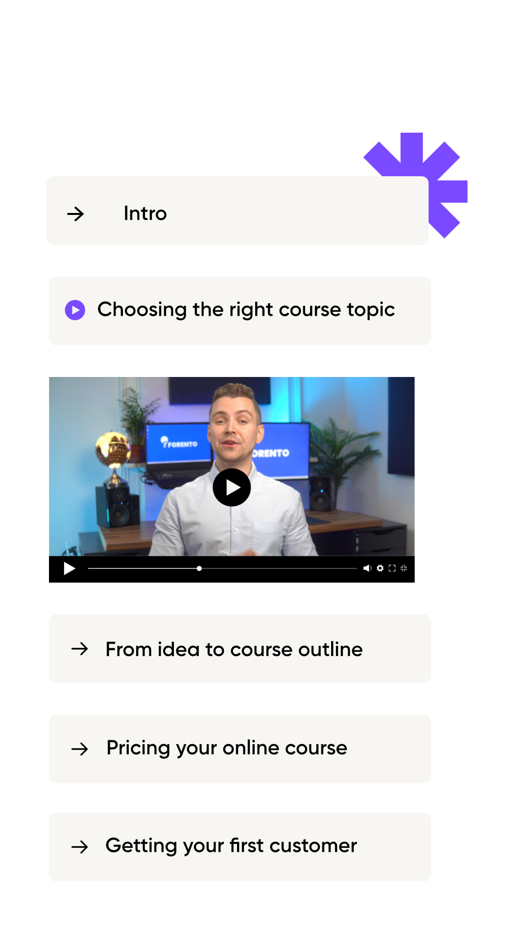Collapse the Choosing the right course topic section
The image size is (529, 940).
click(240, 311)
